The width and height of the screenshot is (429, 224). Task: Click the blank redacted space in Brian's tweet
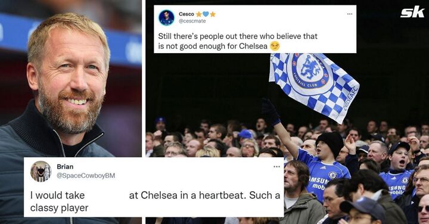[x=107, y=195]
